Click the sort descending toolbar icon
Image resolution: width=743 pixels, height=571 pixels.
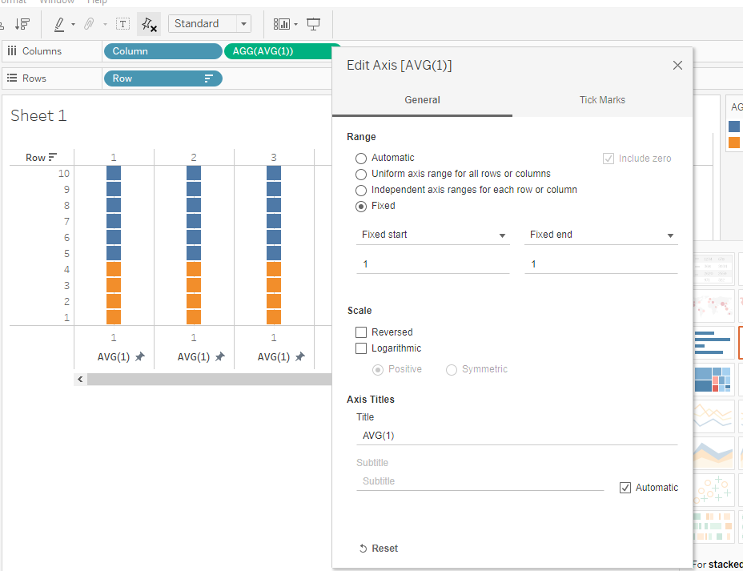[x=22, y=24]
